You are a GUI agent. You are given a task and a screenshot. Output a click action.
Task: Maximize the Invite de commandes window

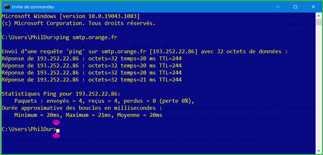point(295,7)
